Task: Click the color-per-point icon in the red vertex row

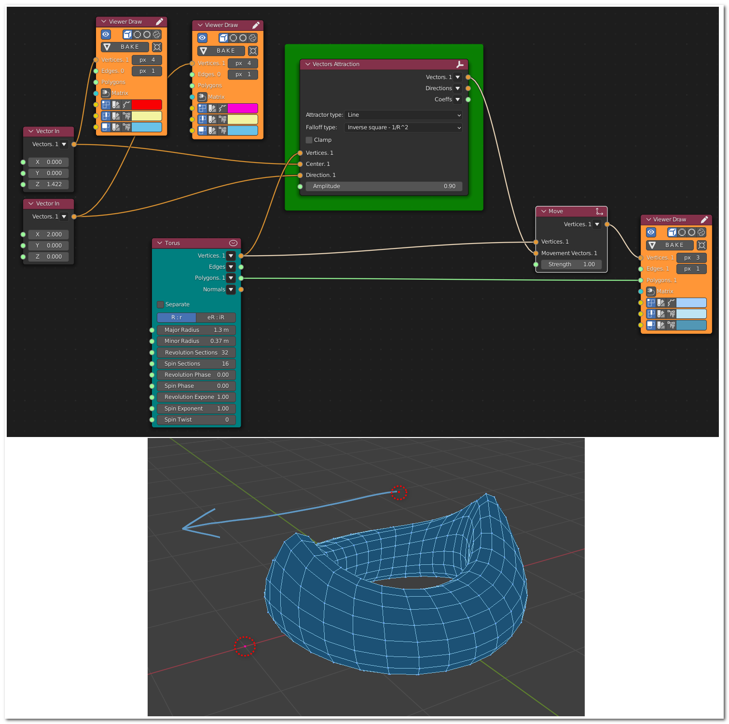Action: (x=116, y=105)
